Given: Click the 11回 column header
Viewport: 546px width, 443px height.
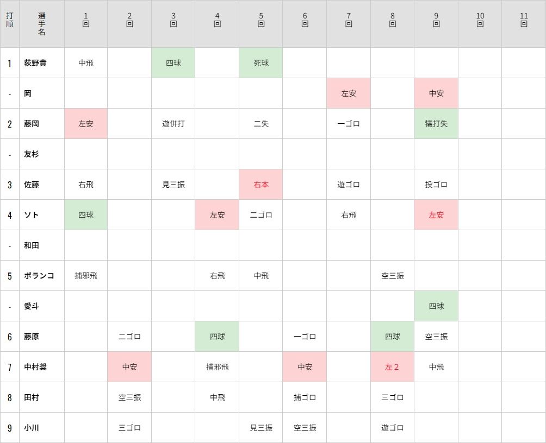Looking at the screenshot, I should point(524,20).
